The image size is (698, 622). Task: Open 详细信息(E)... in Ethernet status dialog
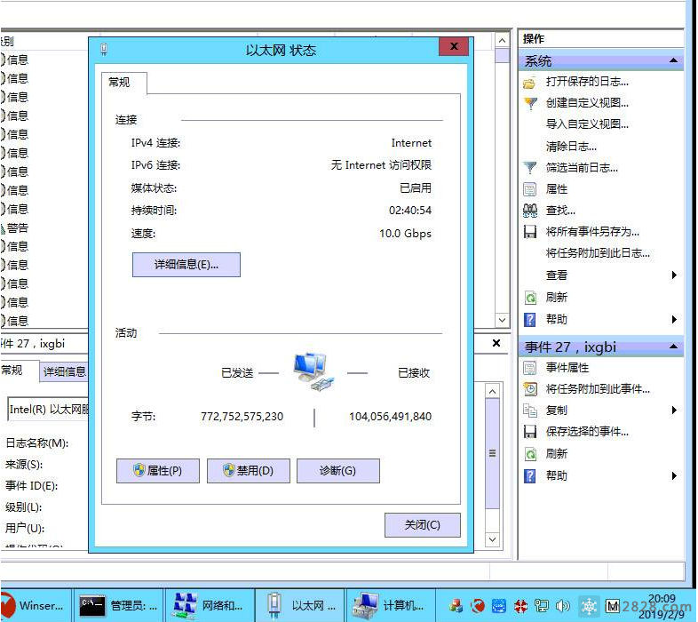pos(186,265)
